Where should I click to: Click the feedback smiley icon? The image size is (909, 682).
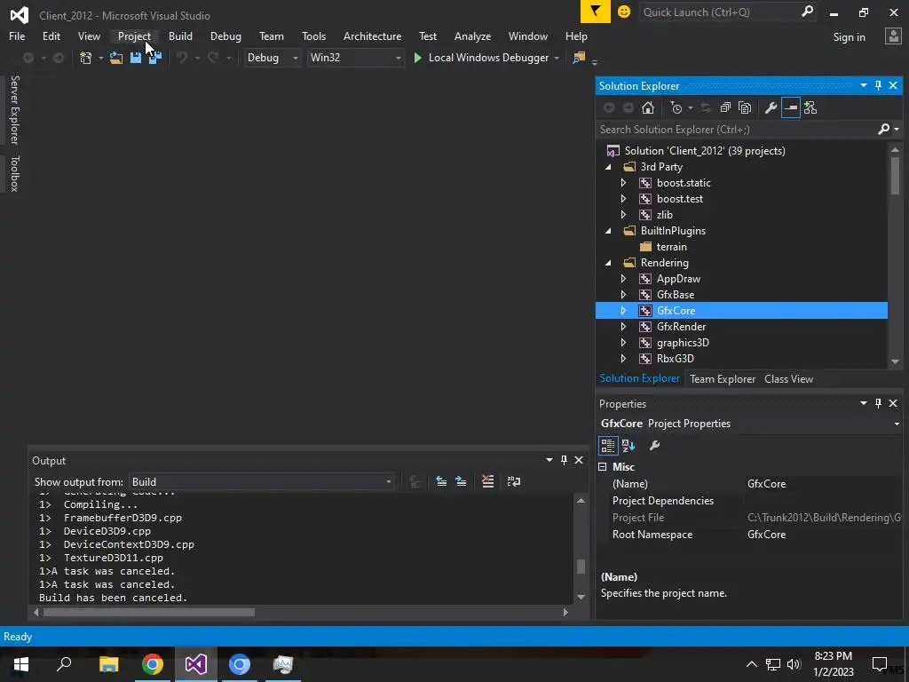624,12
